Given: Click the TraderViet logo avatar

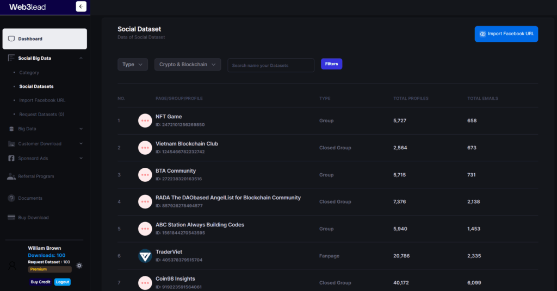Looking at the screenshot, I should coord(145,256).
